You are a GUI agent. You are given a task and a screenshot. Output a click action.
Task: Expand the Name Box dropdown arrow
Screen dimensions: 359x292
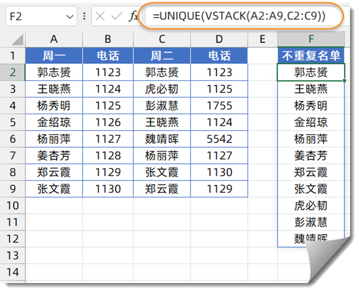click(x=69, y=17)
